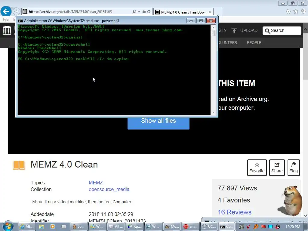Click the 'UC...' trash-icon taskbar button

click(209, 226)
